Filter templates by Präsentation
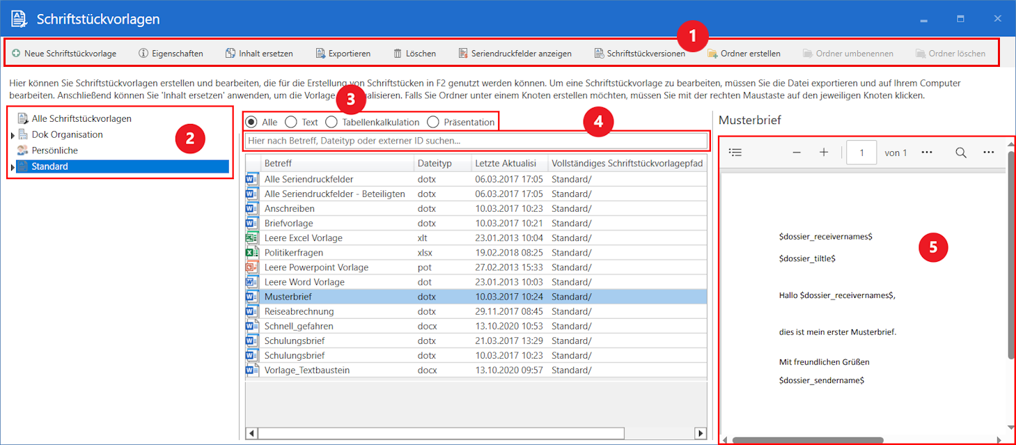 click(433, 122)
